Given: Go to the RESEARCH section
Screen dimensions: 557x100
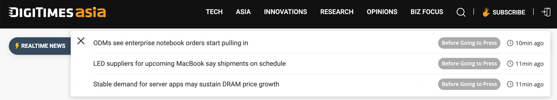Looking at the screenshot, I should [x=337, y=12].
